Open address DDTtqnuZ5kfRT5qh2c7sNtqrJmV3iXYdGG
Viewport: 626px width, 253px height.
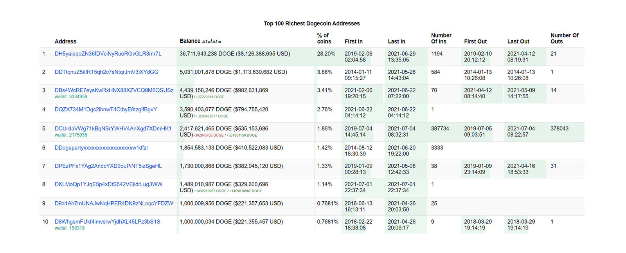106,72
